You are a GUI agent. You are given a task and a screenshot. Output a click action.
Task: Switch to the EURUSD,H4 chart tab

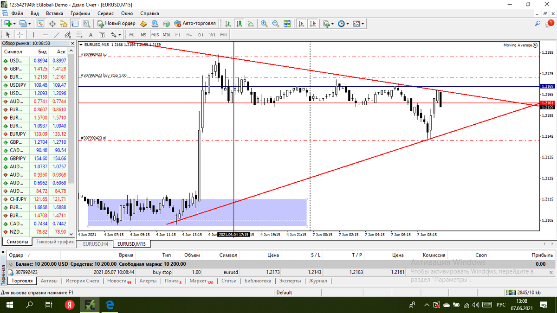tap(95, 244)
